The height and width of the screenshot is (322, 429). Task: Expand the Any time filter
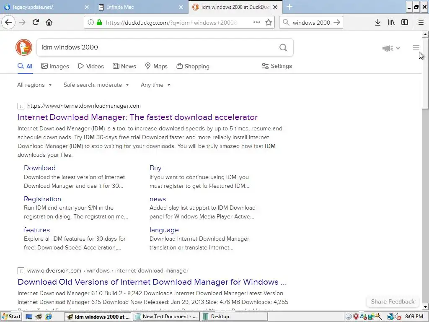click(x=155, y=85)
